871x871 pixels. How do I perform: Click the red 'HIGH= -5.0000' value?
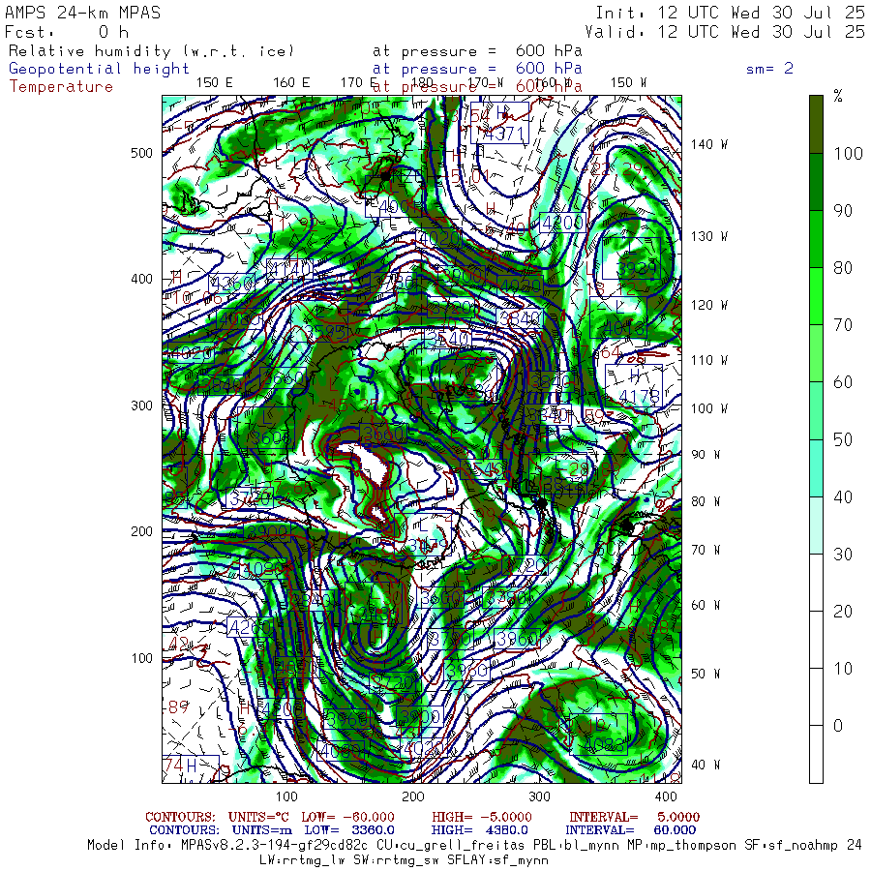pyautogui.click(x=482, y=817)
